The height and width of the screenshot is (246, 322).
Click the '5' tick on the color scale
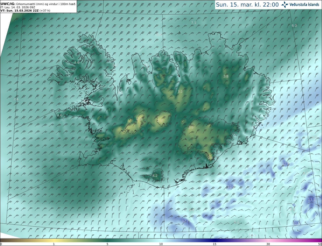(107, 244)
